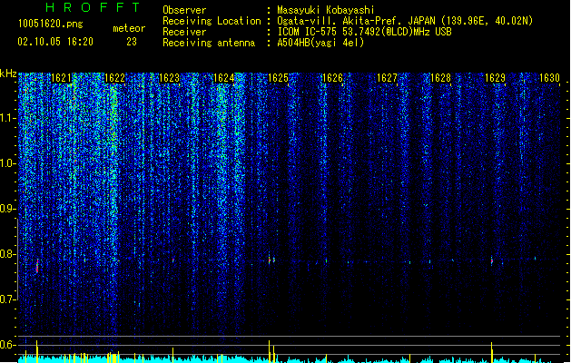This screenshot has height=363, width=571.
Task: Click the 0.7 kHz axis label
Action: pos(7,299)
